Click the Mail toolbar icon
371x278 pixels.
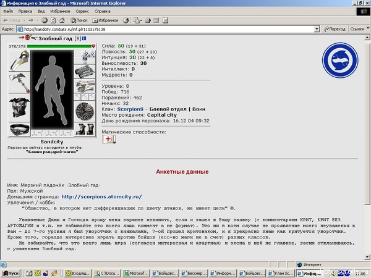click(x=136, y=20)
